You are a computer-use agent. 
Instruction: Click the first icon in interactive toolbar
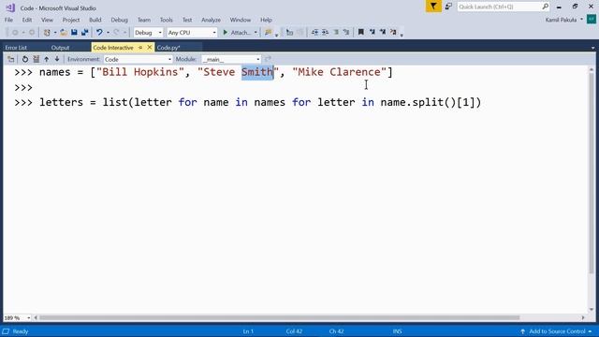pos(10,59)
